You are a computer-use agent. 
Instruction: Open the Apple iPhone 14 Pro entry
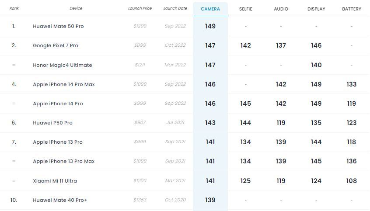58,104
